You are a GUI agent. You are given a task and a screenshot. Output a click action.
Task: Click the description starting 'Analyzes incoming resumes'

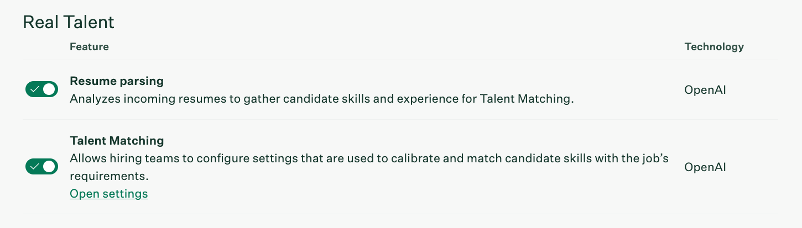pos(321,99)
